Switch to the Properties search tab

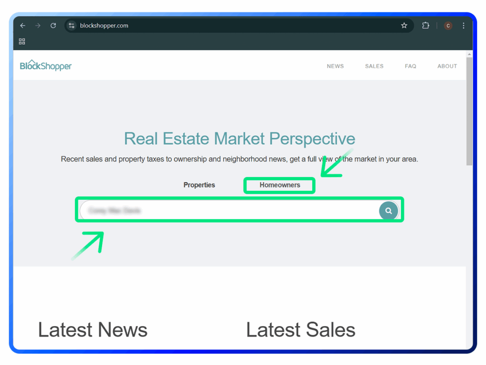click(199, 185)
